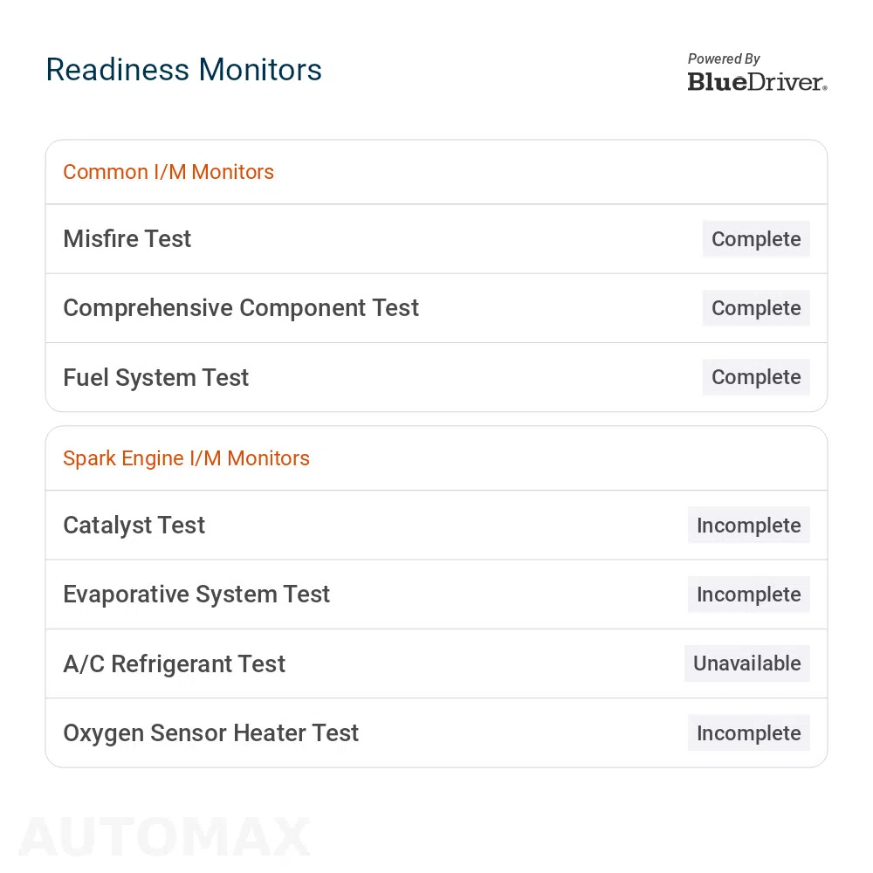Click the AUTOMAX watermark

pos(165,837)
